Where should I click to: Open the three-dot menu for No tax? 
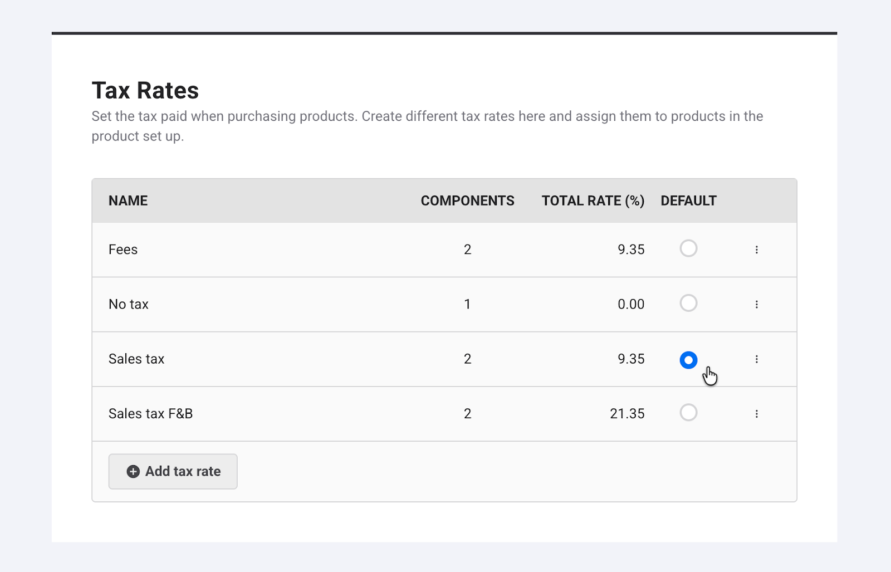(x=756, y=304)
